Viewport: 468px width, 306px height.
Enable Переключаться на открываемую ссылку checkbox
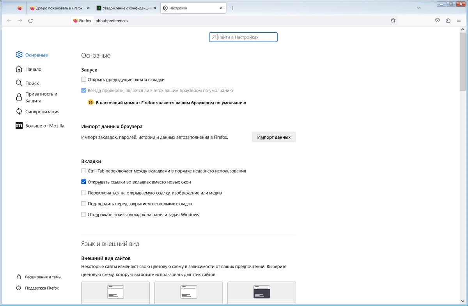83,193
